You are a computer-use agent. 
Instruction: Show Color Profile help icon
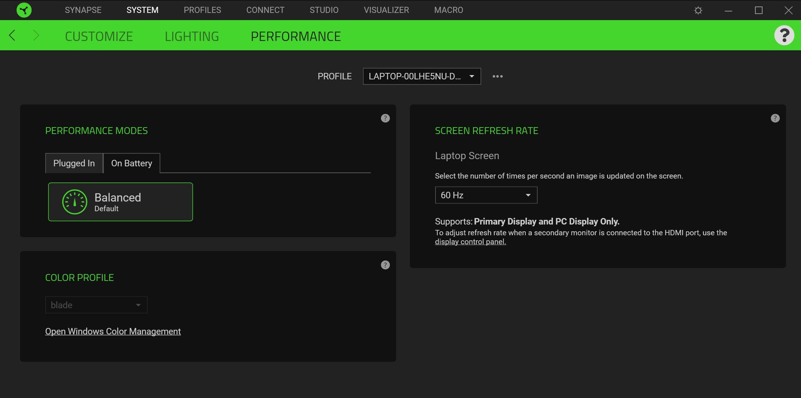pyautogui.click(x=385, y=265)
